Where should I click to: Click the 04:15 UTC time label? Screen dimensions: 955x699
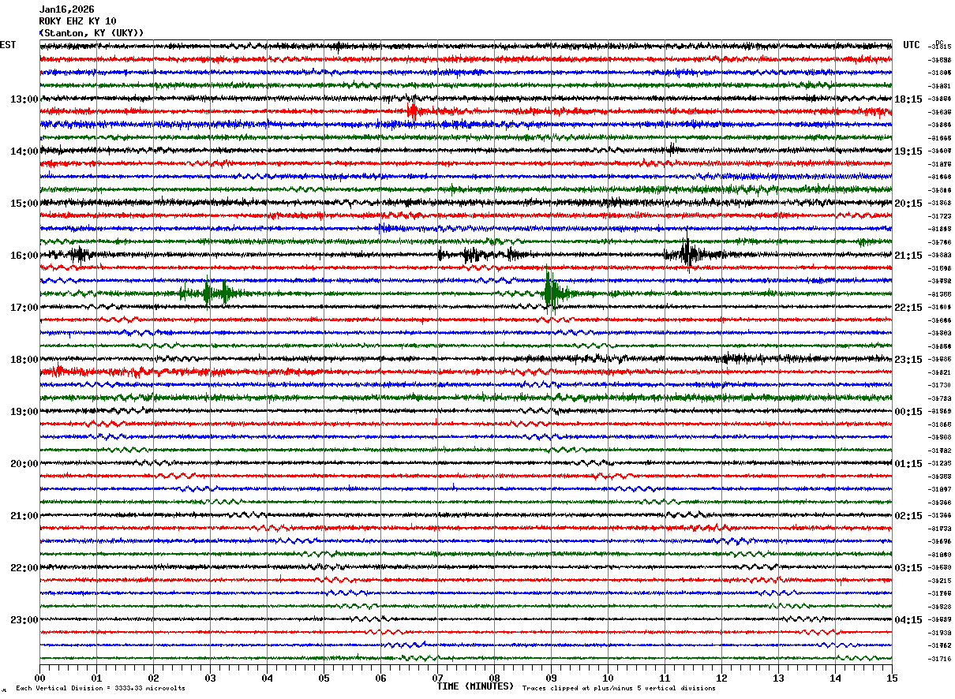908,619
